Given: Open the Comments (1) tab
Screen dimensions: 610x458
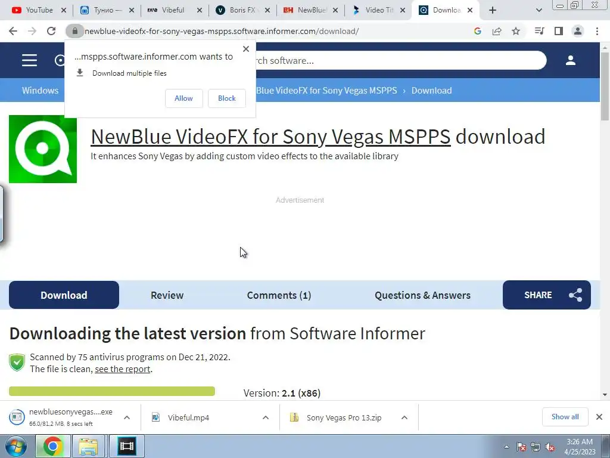Looking at the screenshot, I should (x=279, y=295).
